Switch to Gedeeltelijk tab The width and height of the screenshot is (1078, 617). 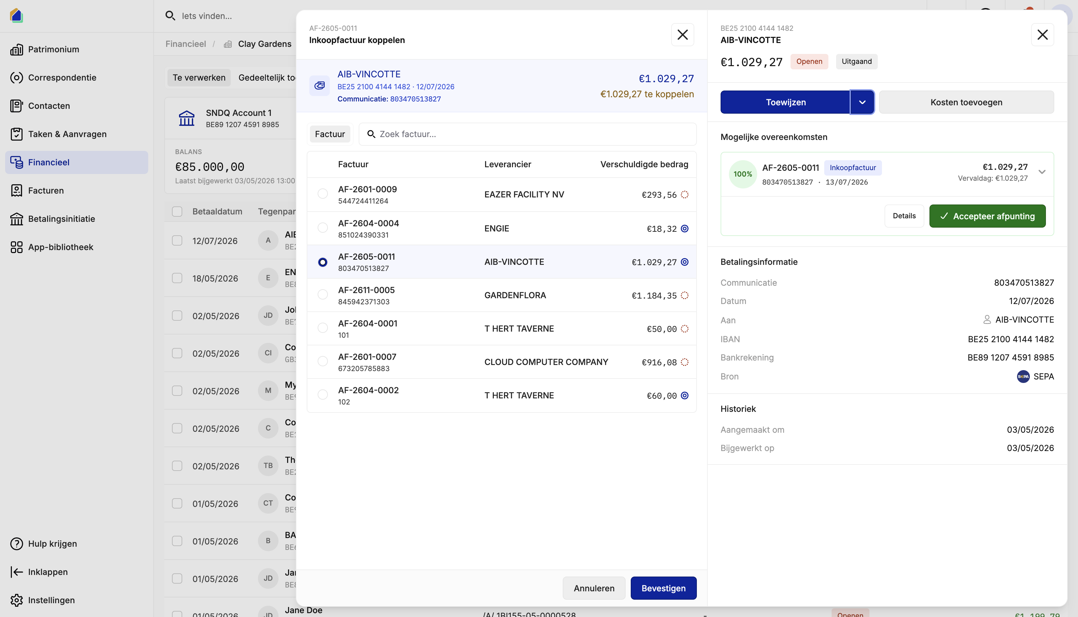click(x=267, y=78)
